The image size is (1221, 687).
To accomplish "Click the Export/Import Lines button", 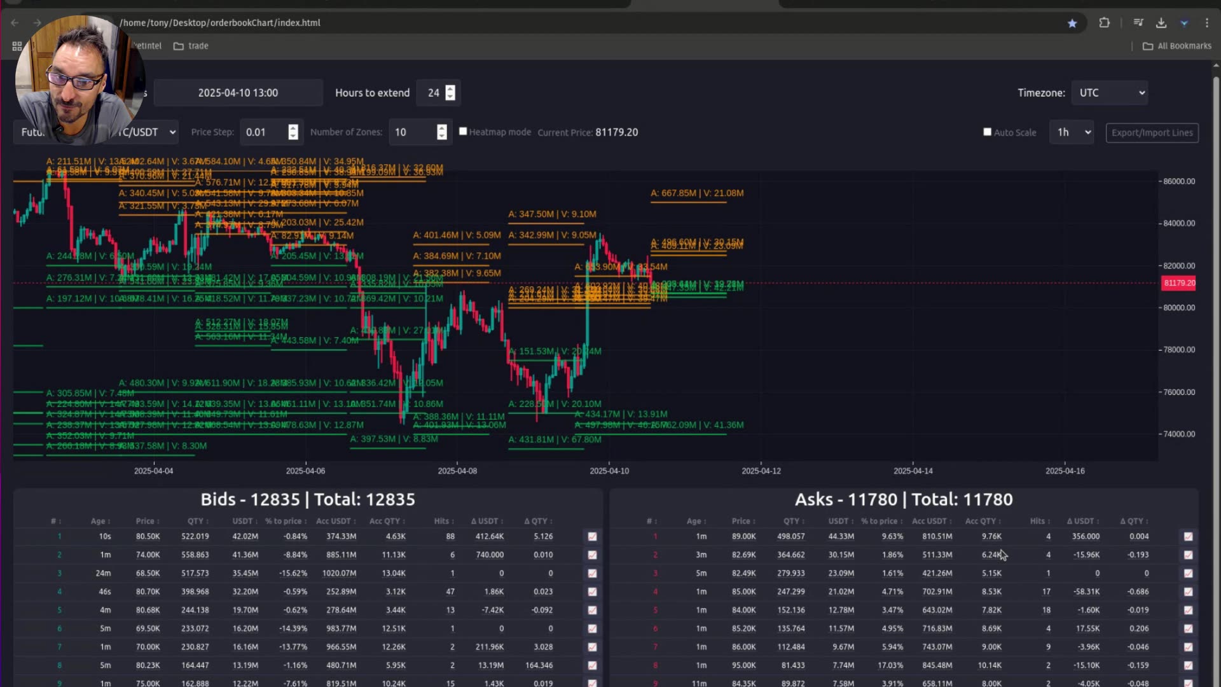I will (1152, 132).
